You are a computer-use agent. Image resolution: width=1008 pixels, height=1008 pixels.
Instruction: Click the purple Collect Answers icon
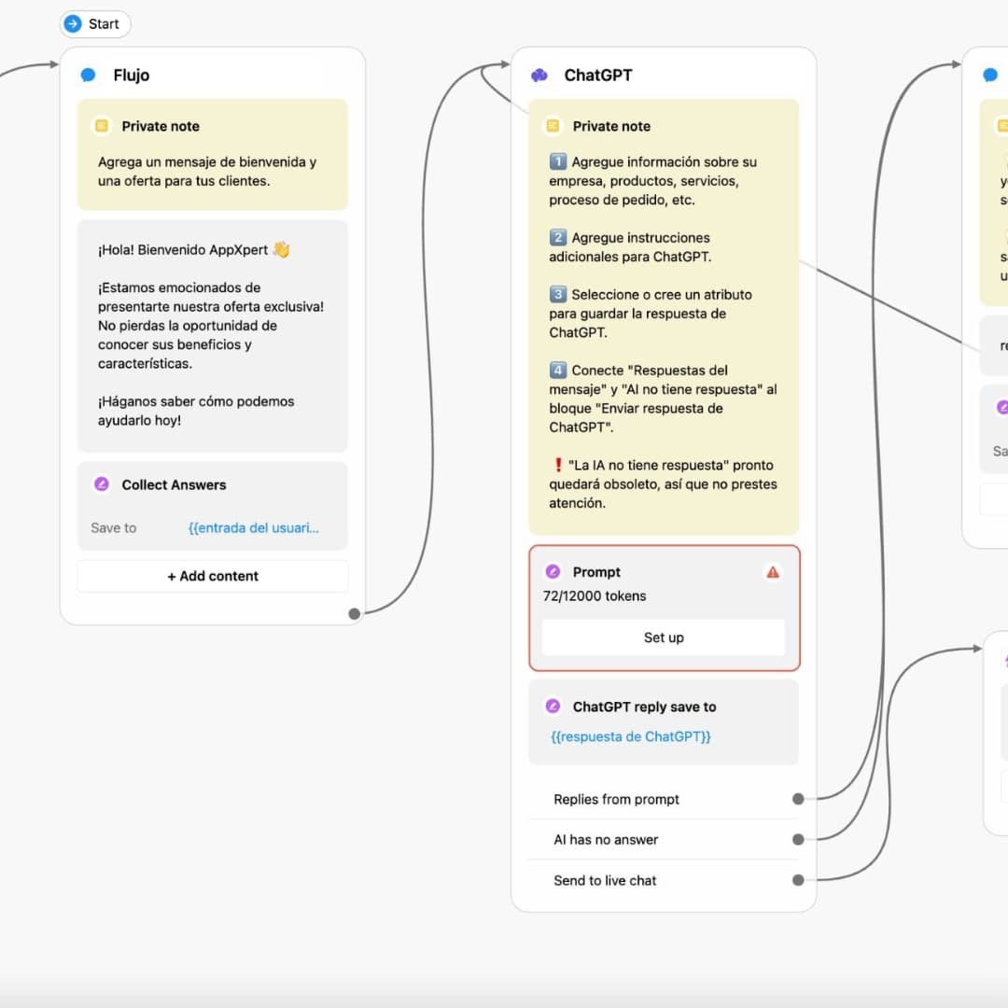coord(102,484)
